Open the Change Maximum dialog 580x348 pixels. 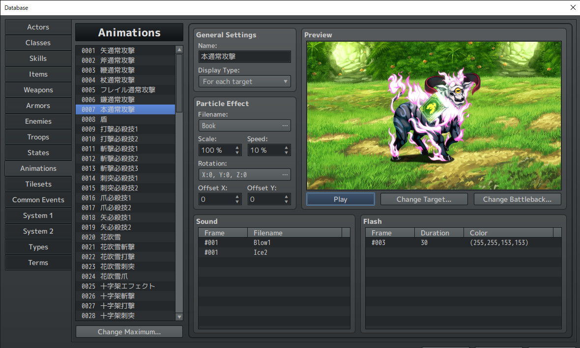click(129, 331)
